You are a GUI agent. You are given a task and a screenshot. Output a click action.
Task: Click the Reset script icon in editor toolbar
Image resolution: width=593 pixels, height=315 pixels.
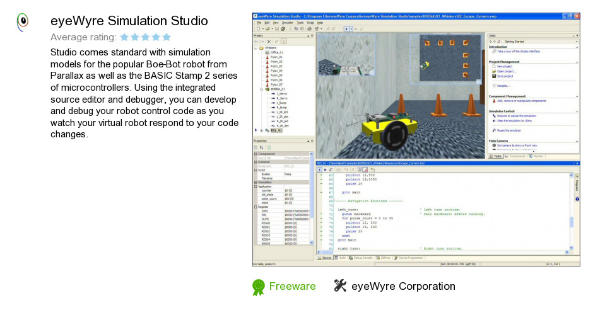(x=331, y=169)
